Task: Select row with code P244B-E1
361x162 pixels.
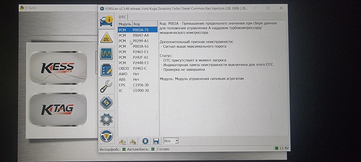Action: point(138,63)
